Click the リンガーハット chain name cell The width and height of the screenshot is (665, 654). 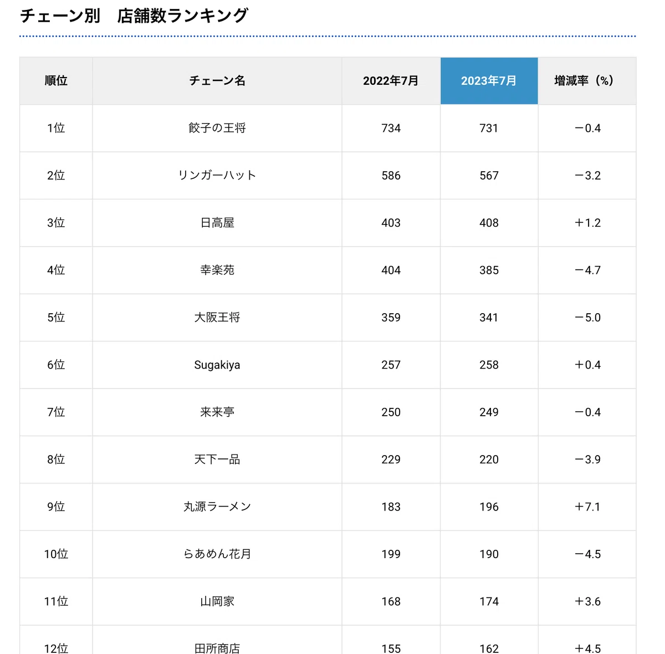217,175
